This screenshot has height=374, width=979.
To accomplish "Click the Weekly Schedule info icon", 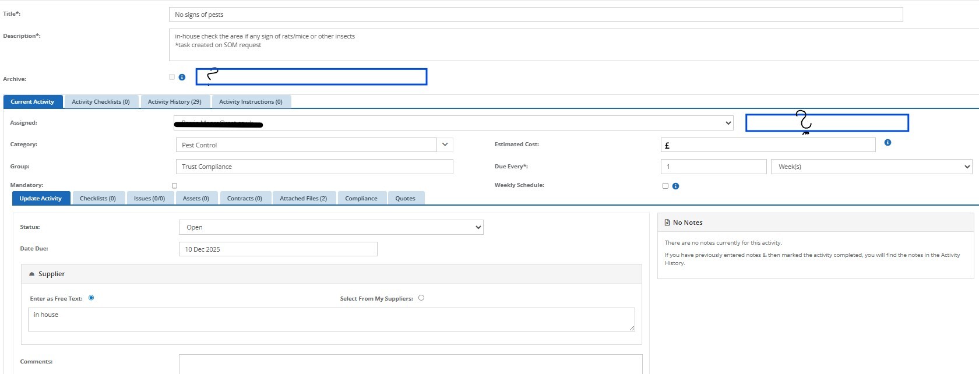I will pos(675,186).
